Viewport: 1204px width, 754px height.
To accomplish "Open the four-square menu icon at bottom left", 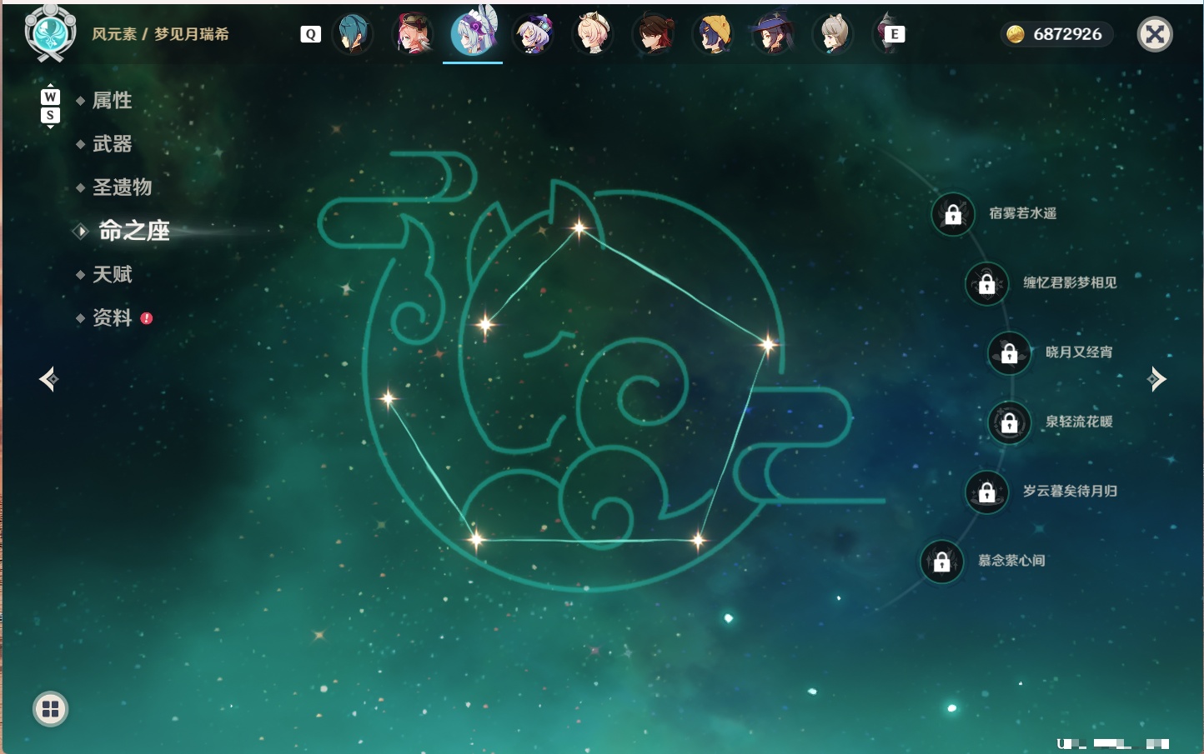I will (50, 709).
